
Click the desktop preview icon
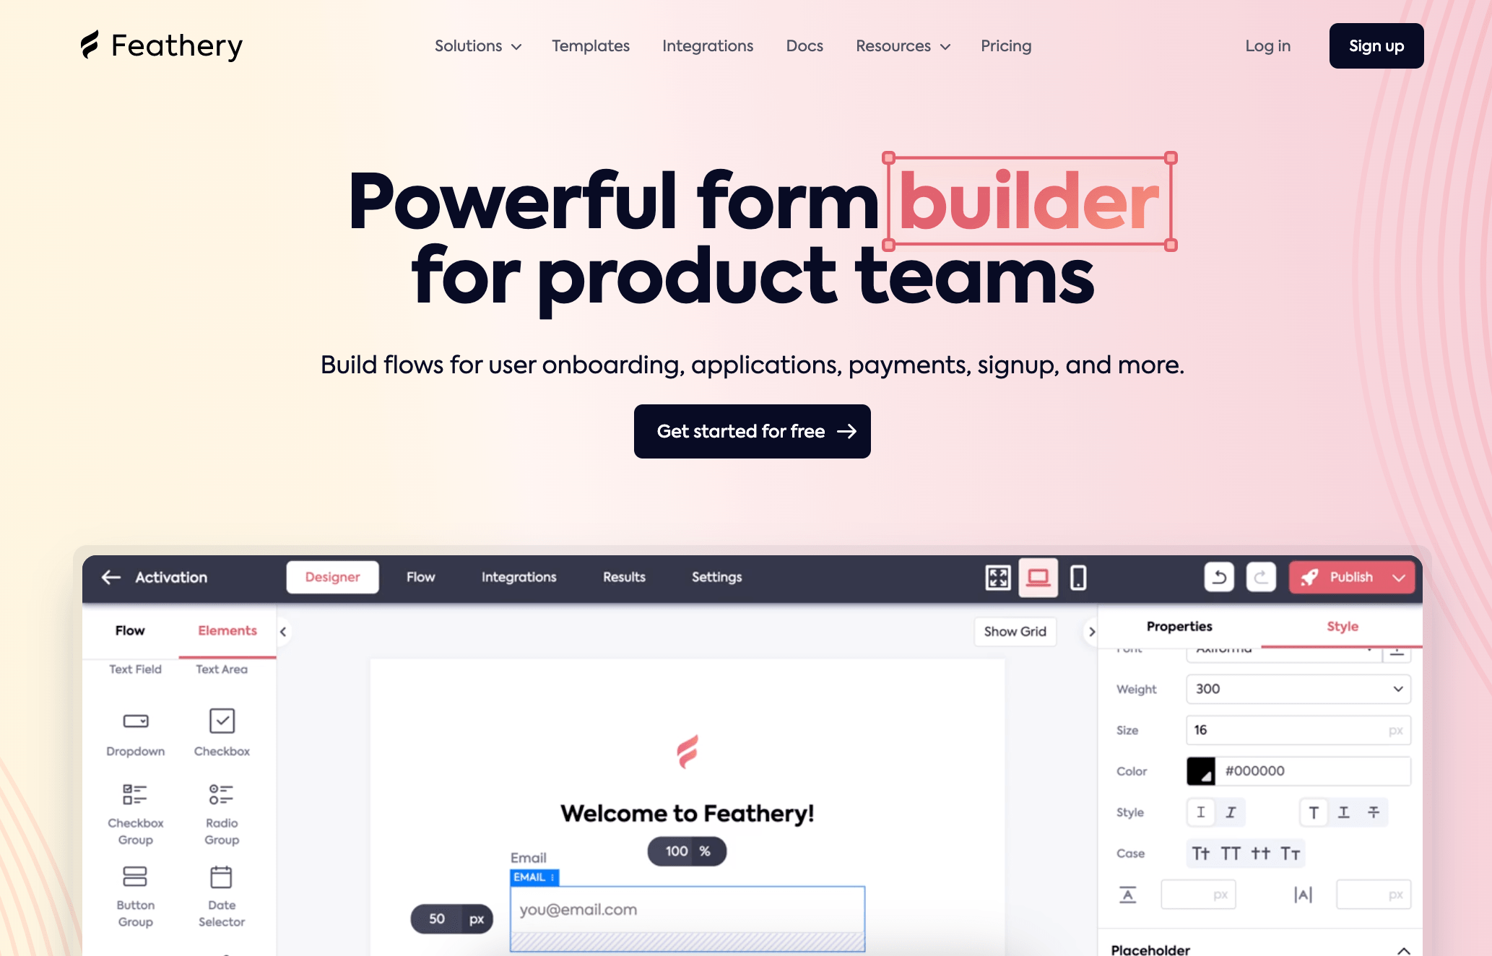pyautogui.click(x=1038, y=578)
